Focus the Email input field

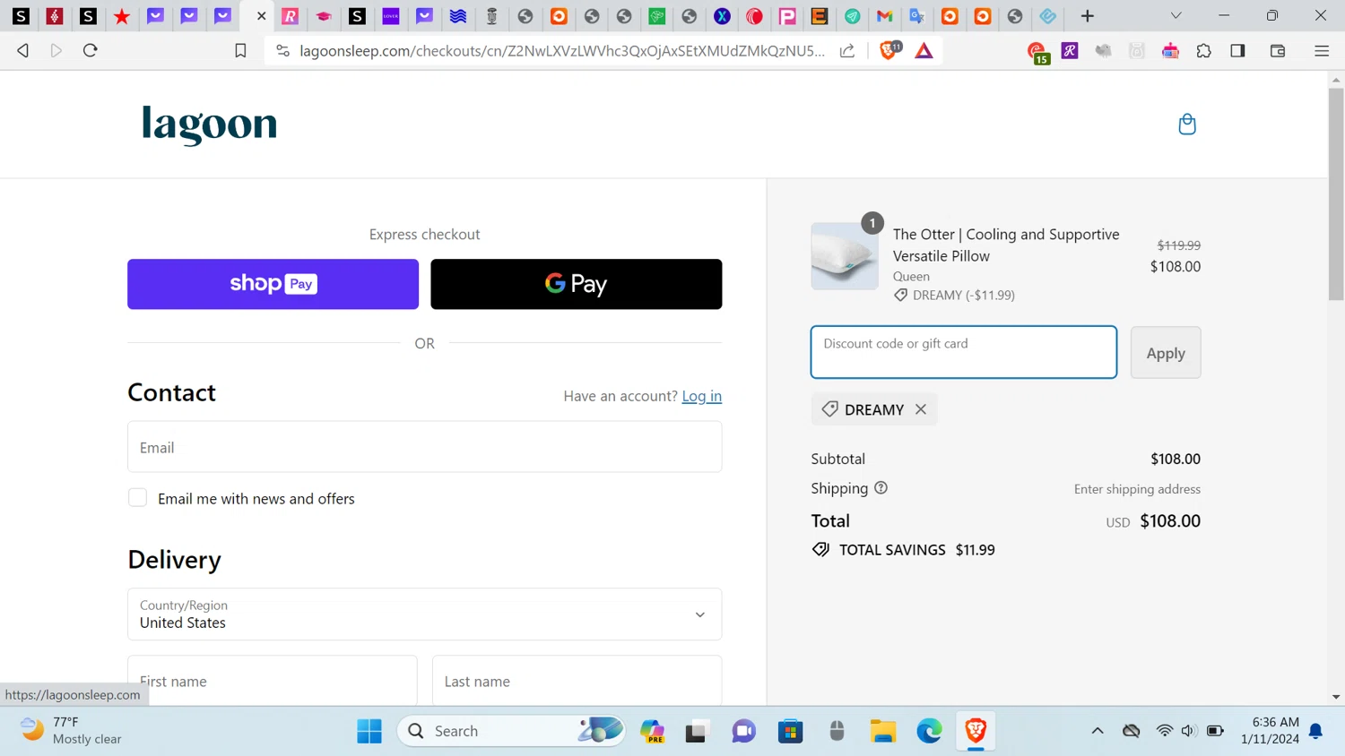coord(424,447)
